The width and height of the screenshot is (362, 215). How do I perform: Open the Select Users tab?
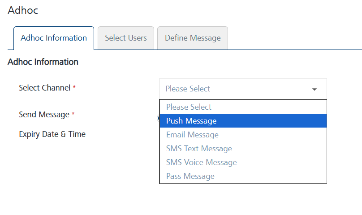click(x=125, y=38)
